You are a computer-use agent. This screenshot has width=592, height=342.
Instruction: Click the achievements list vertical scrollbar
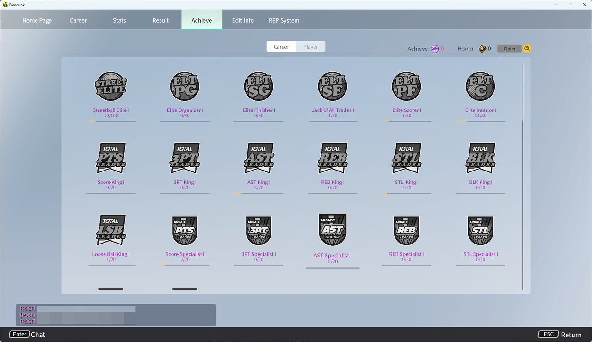pos(523,177)
